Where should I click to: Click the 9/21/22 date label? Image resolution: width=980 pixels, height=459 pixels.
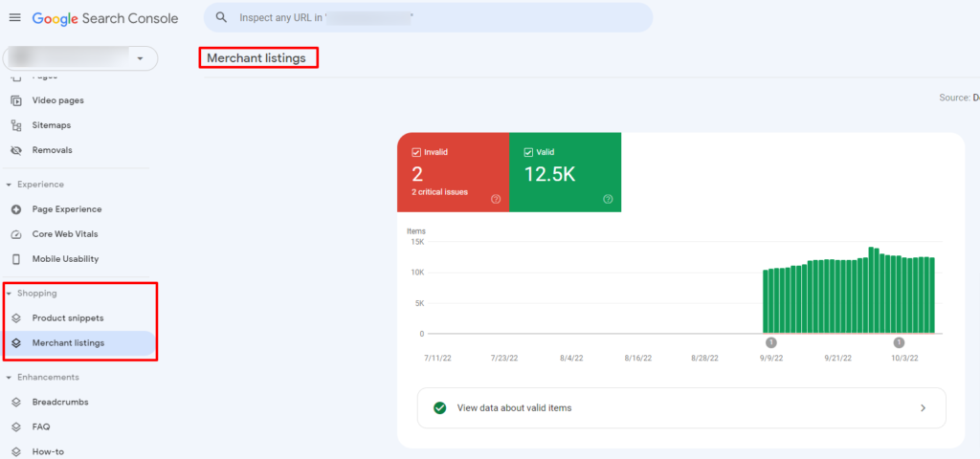[x=837, y=359]
